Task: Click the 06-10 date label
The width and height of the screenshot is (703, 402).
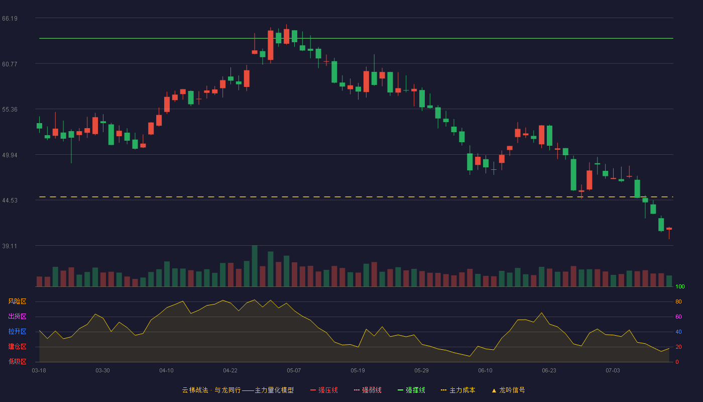Action: (485, 370)
